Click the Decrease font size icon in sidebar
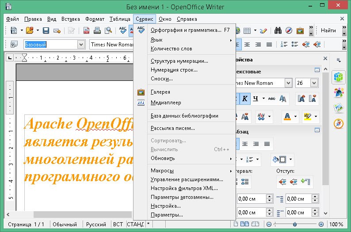 (x=313, y=99)
